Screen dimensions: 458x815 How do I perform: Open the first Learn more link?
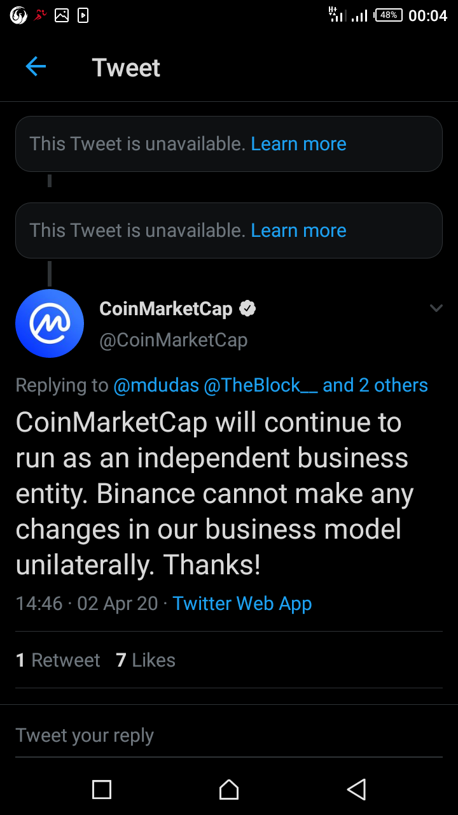tap(298, 144)
